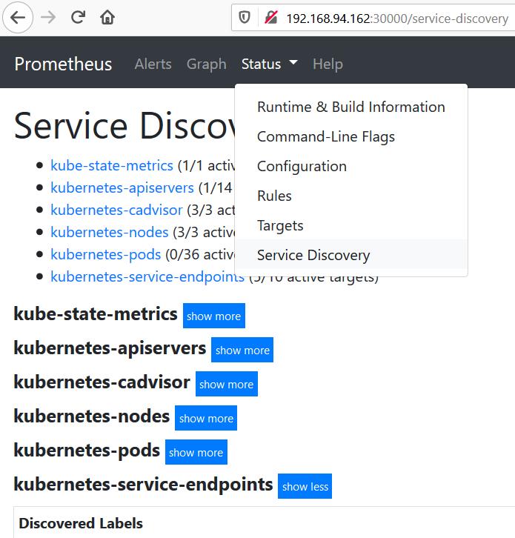515x538 pixels.
Task: Expand kubernetes-pods with show more
Action: (x=196, y=452)
